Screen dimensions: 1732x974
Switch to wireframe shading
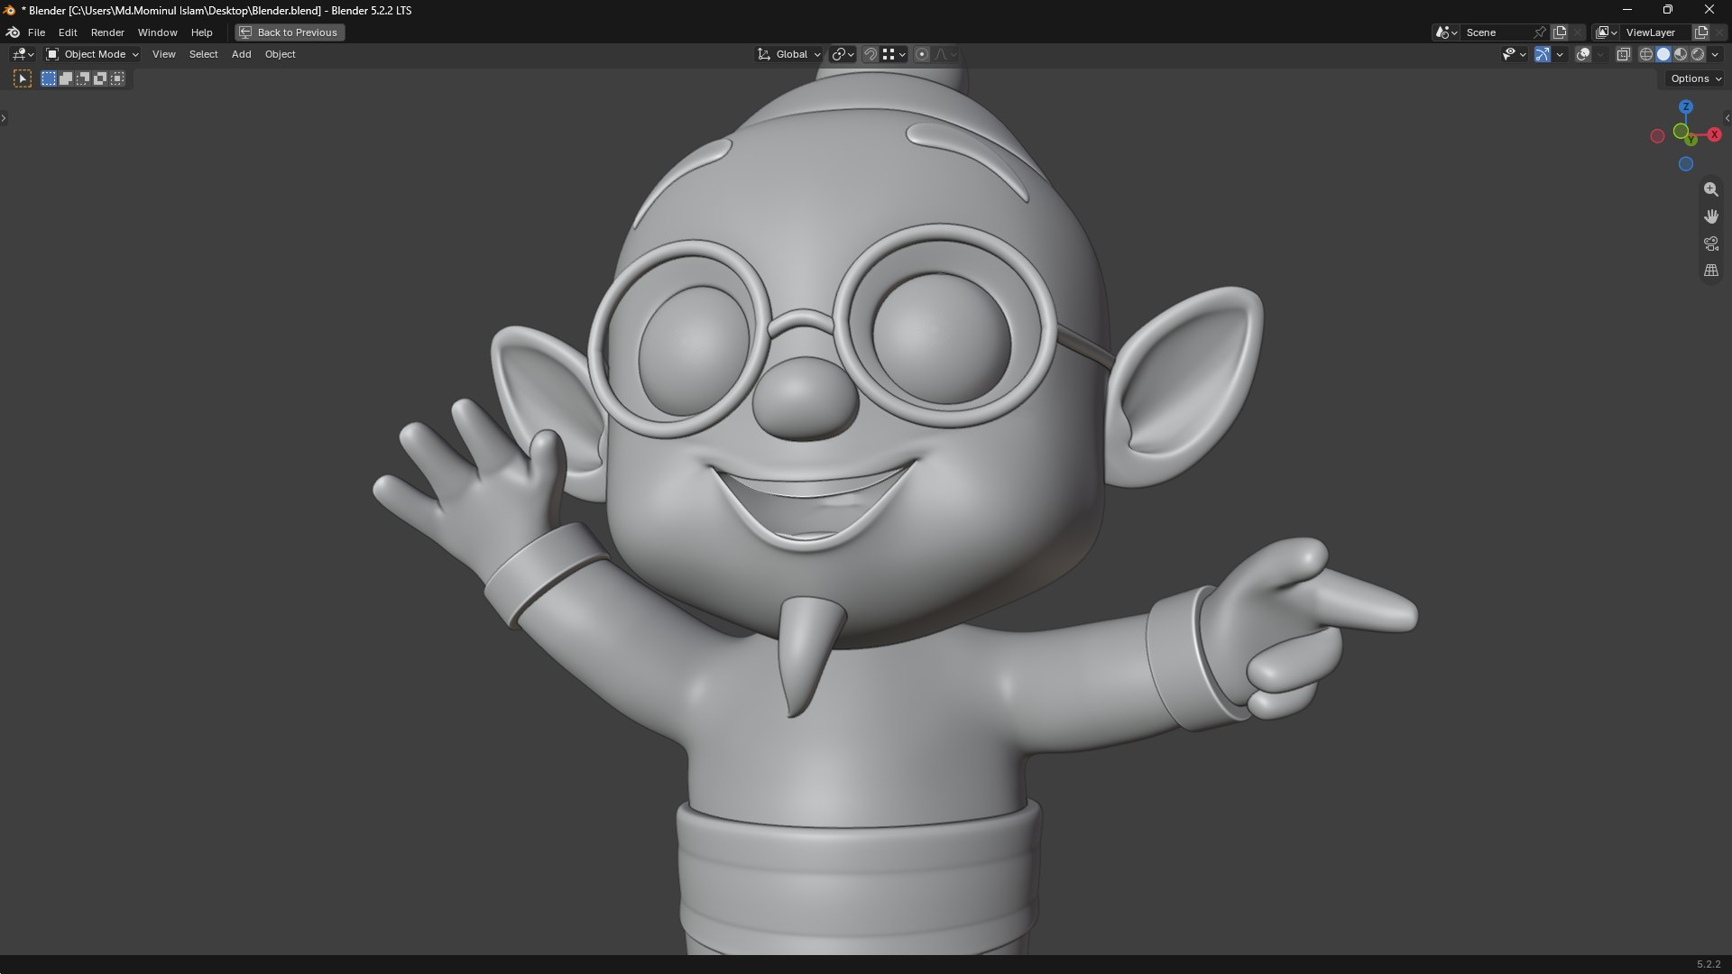tap(1646, 55)
